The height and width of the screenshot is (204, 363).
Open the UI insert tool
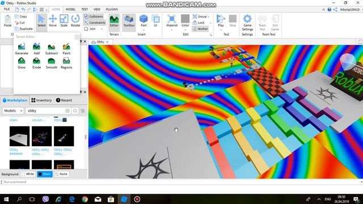click(x=155, y=21)
